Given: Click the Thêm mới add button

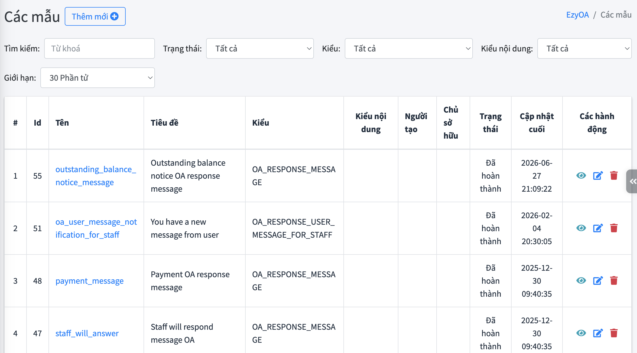Looking at the screenshot, I should click(x=95, y=17).
